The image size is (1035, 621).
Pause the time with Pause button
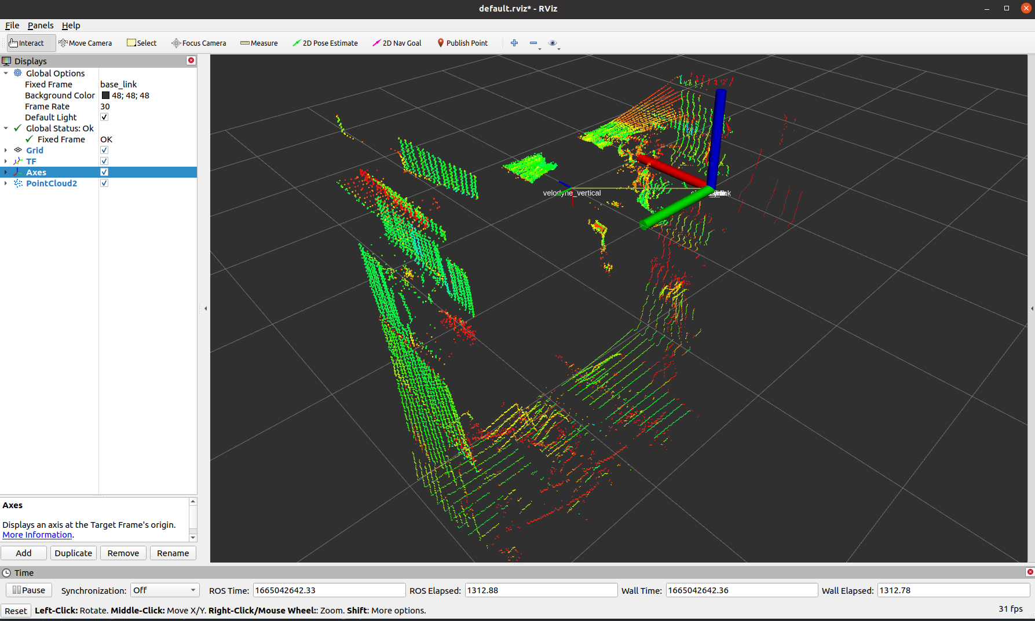(29, 590)
